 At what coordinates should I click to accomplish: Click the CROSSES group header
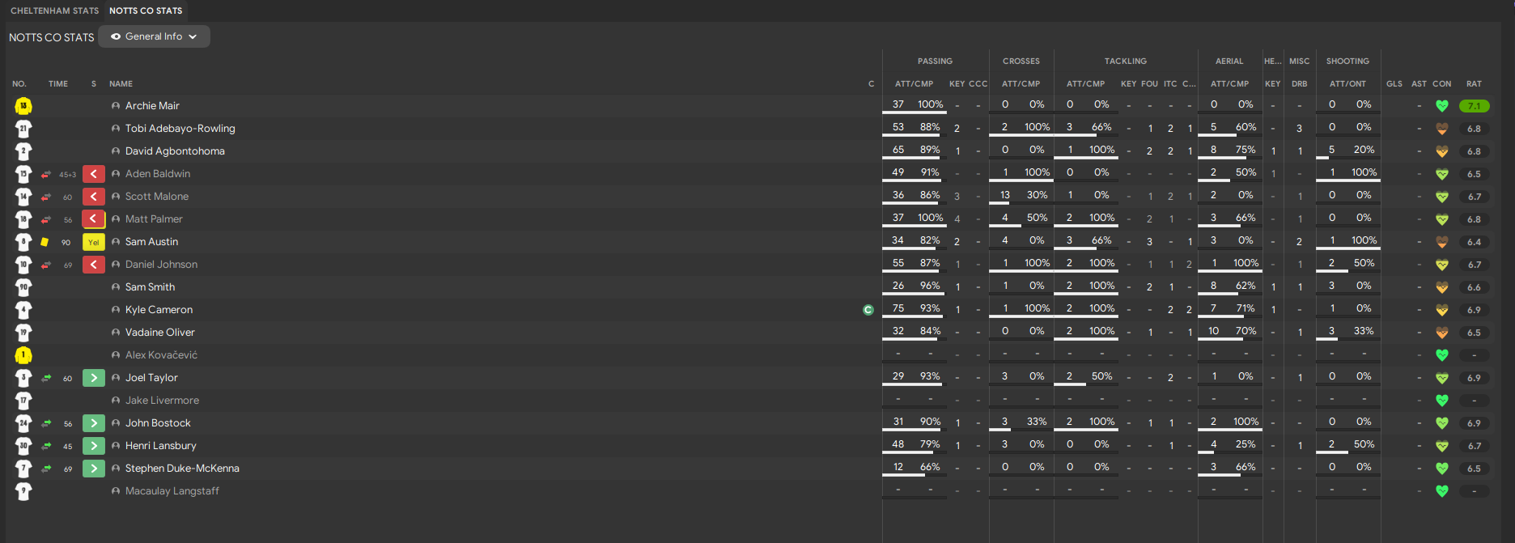(x=1021, y=62)
